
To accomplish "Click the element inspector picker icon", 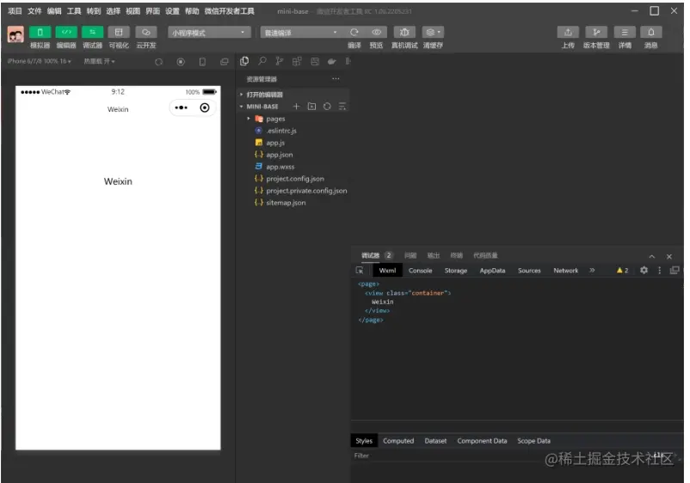I will 360,271.
